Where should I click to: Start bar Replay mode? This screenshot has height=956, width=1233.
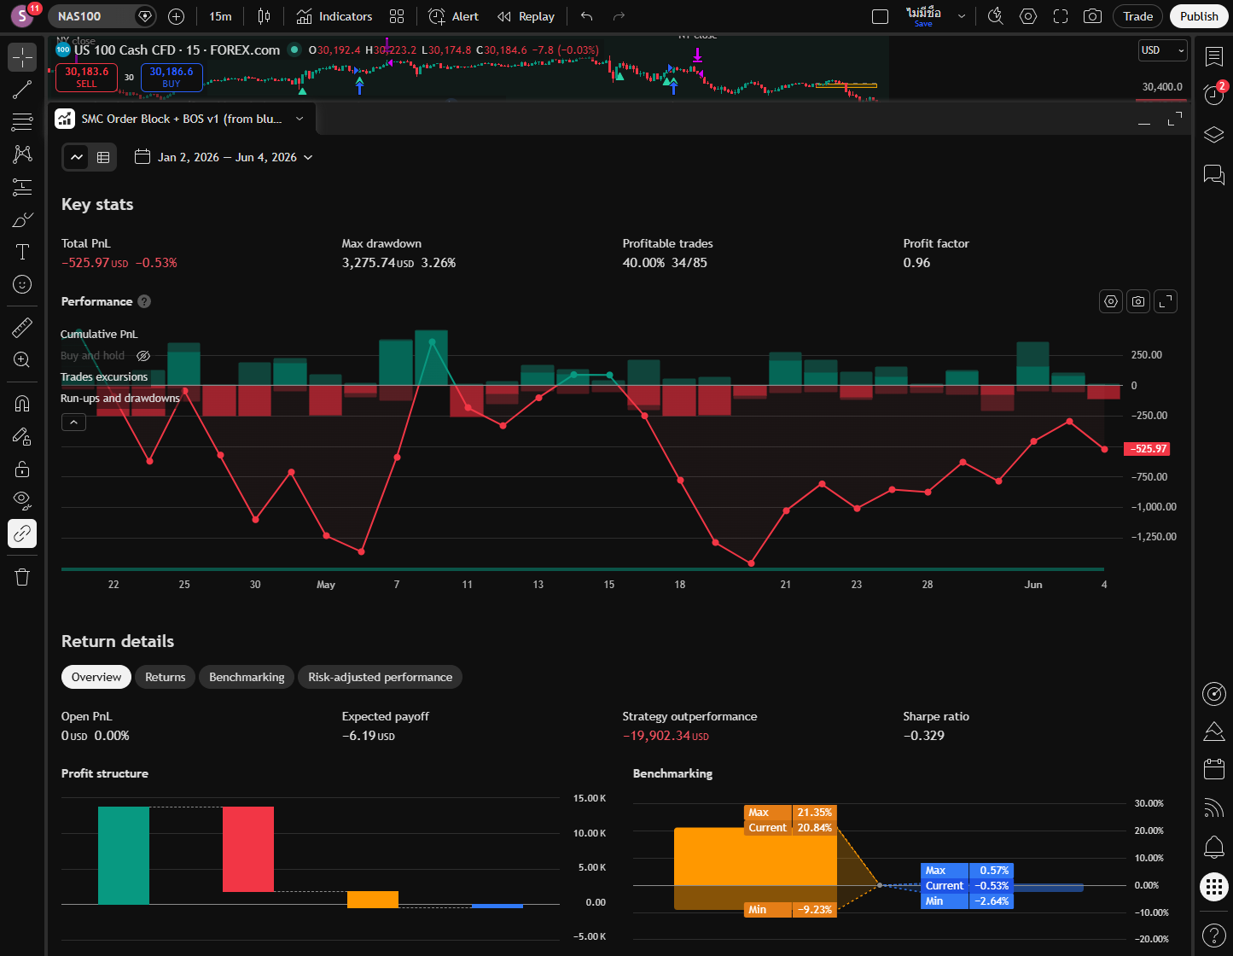click(526, 16)
